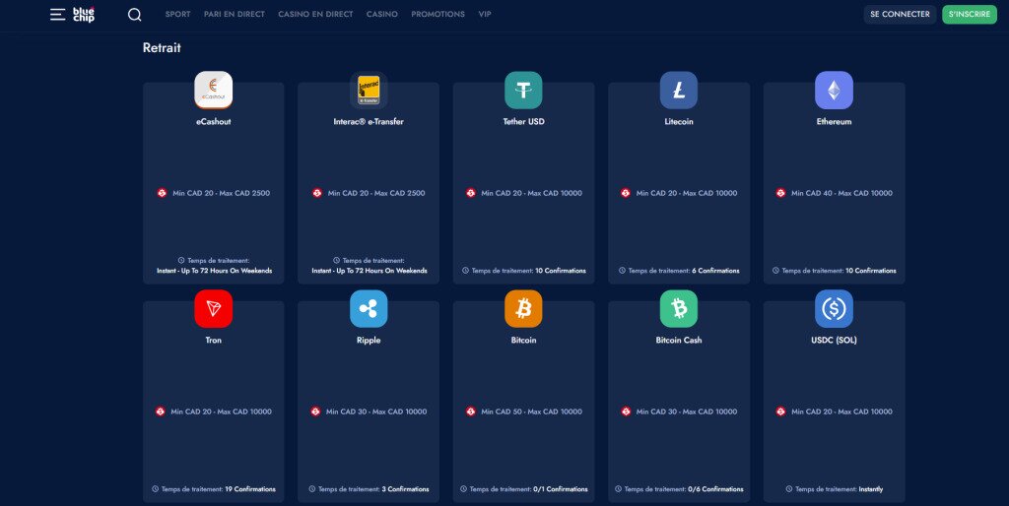View the PROMOTIONS page
Image resolution: width=1009 pixels, height=506 pixels.
tap(437, 14)
